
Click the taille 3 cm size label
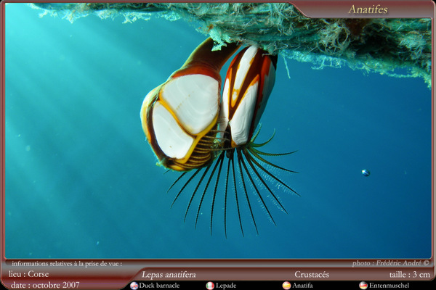[x=409, y=275]
